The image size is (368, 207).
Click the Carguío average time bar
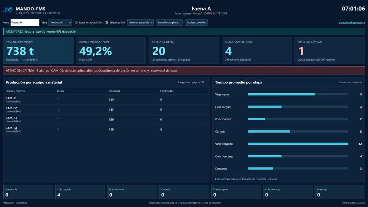coord(298,131)
